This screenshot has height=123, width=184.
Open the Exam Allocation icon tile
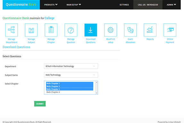pyautogui.click(x=130, y=30)
